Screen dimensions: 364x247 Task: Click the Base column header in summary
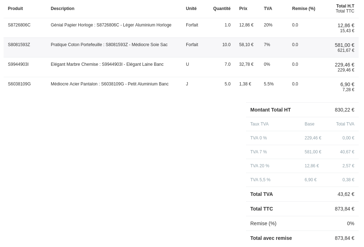pyautogui.click(x=309, y=124)
